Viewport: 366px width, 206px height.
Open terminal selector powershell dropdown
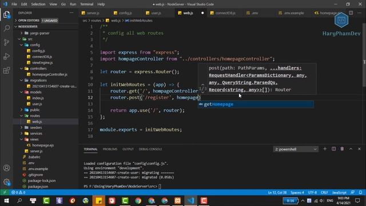click(x=296, y=149)
